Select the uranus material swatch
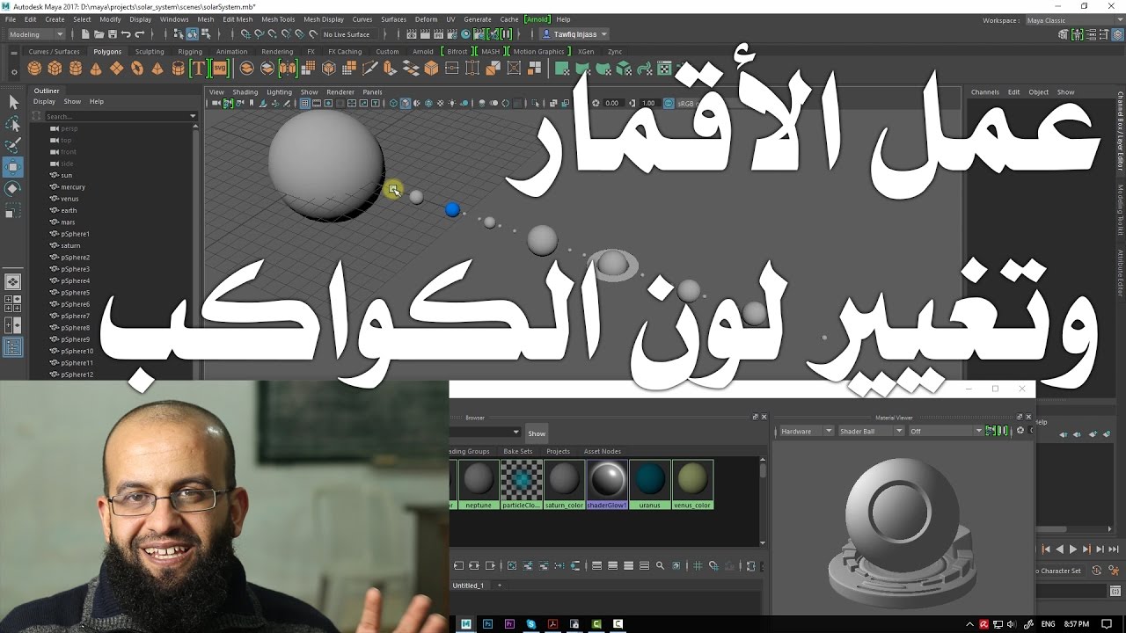1126x633 pixels. (x=650, y=484)
